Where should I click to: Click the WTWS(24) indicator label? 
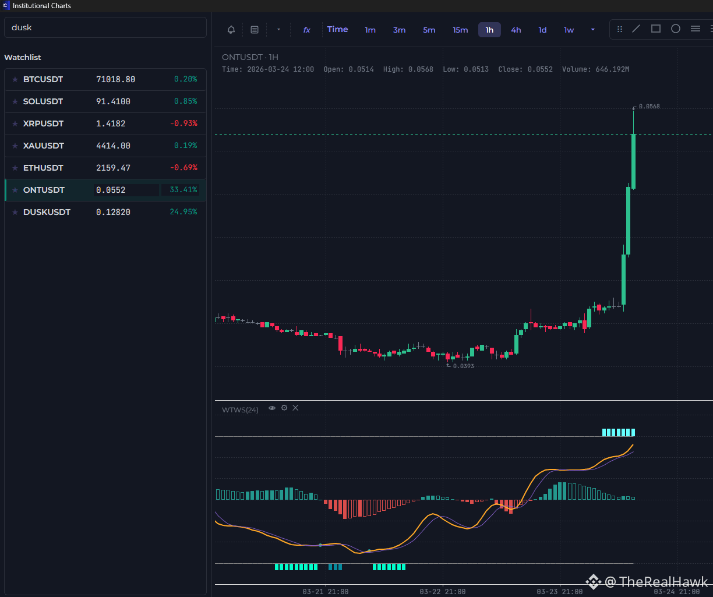point(240,410)
